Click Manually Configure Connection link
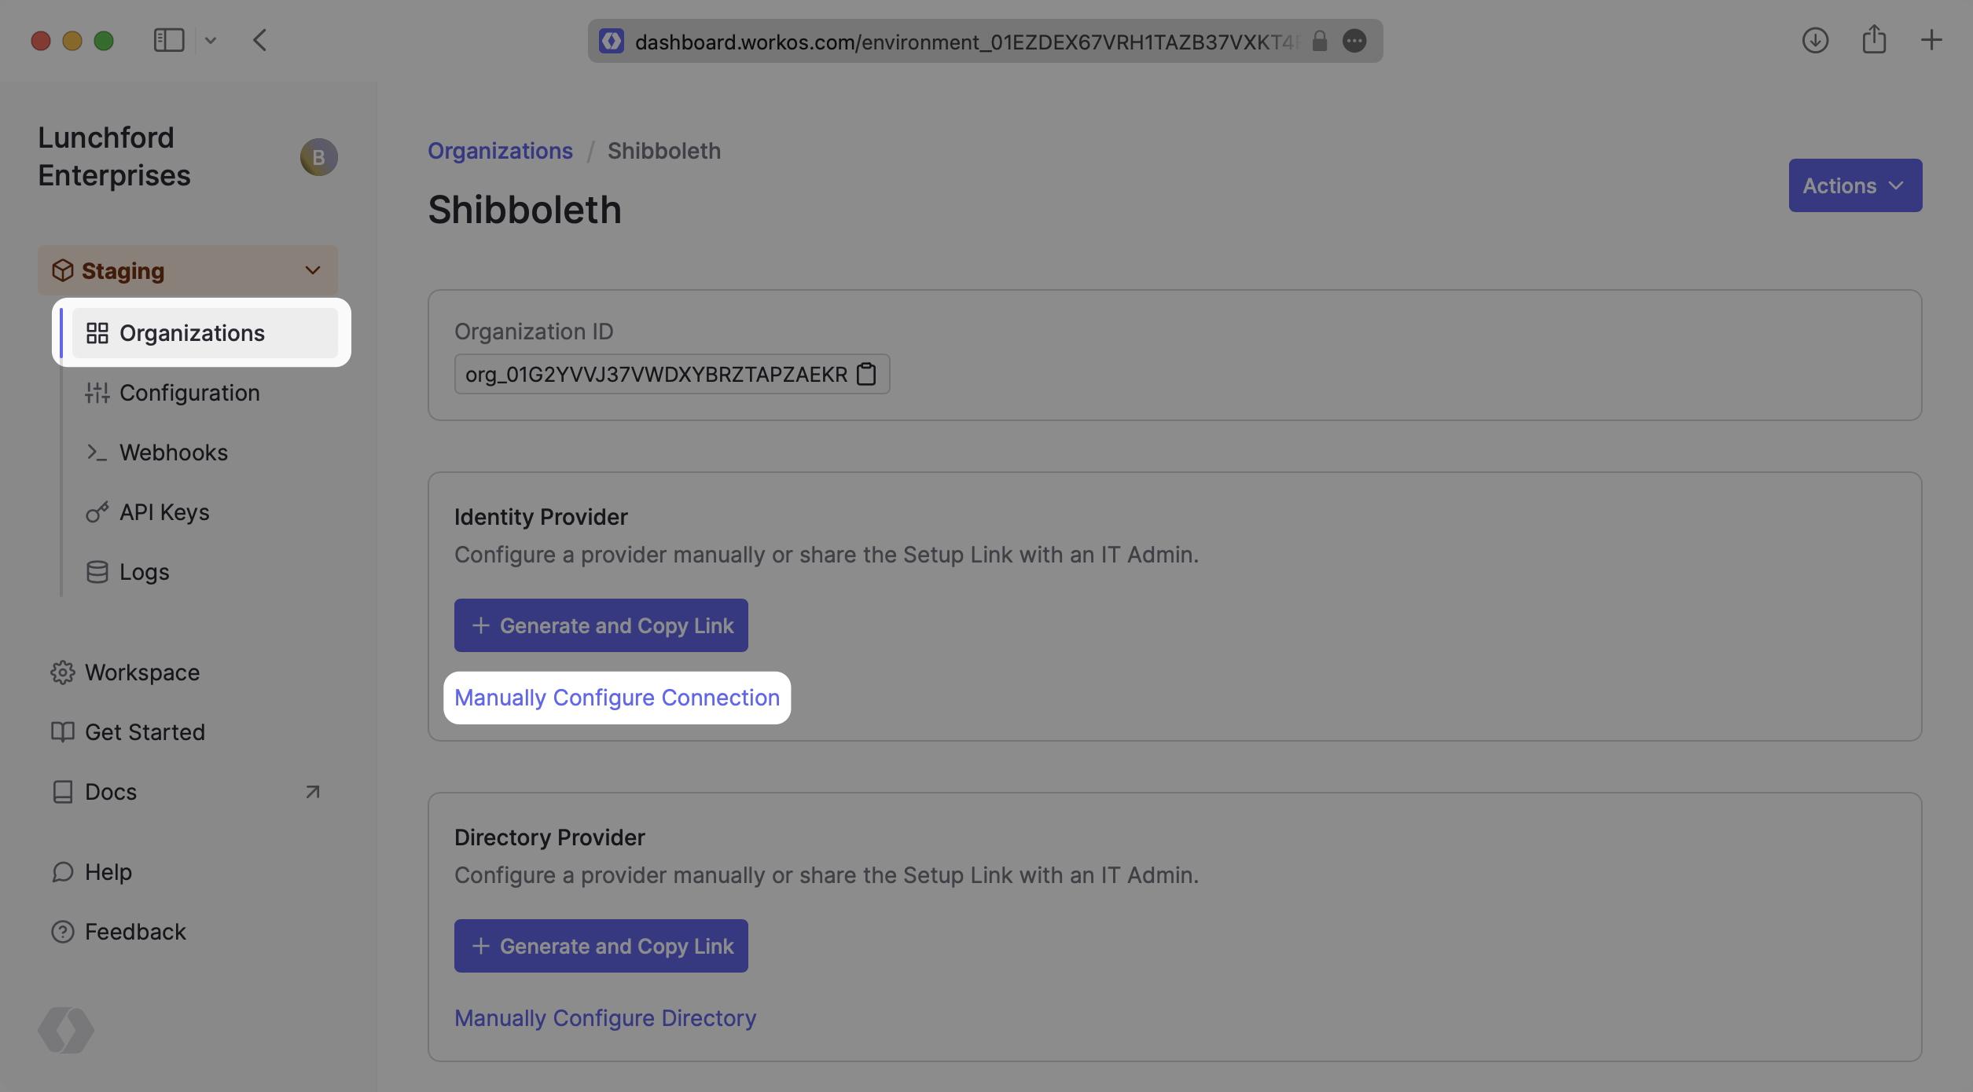This screenshot has width=1973, height=1092. [x=616, y=697]
